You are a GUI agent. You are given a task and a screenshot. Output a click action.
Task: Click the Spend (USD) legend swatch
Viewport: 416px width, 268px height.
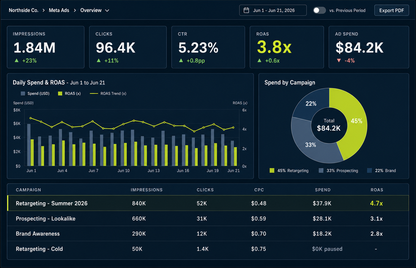(23, 94)
